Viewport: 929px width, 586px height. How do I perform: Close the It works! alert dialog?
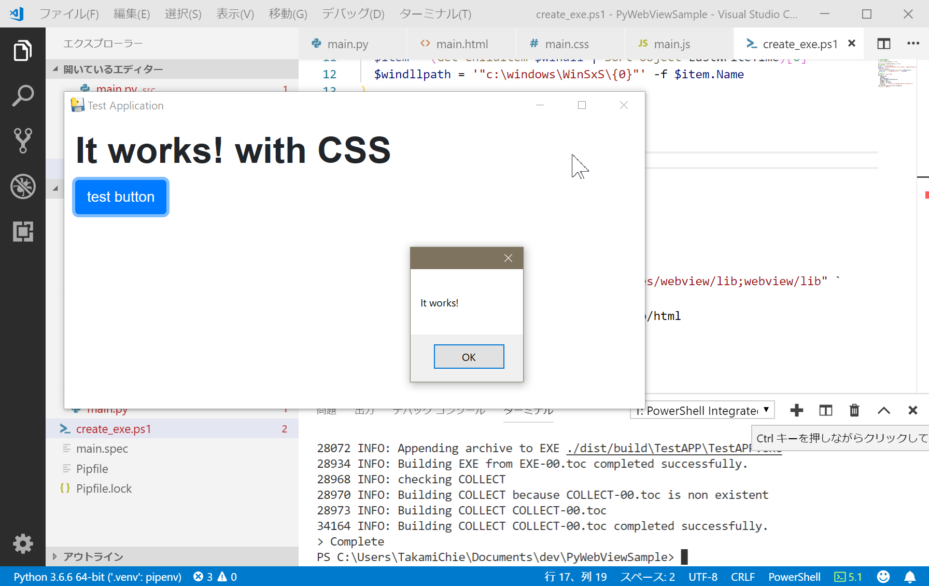(508, 258)
